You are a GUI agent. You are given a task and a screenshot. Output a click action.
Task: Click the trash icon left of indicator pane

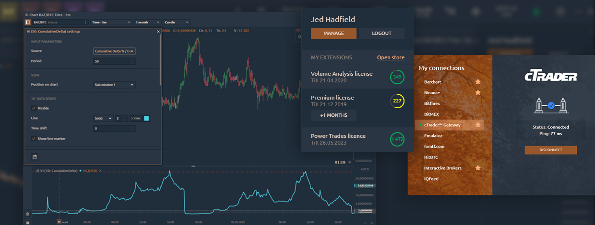[x=27, y=214]
